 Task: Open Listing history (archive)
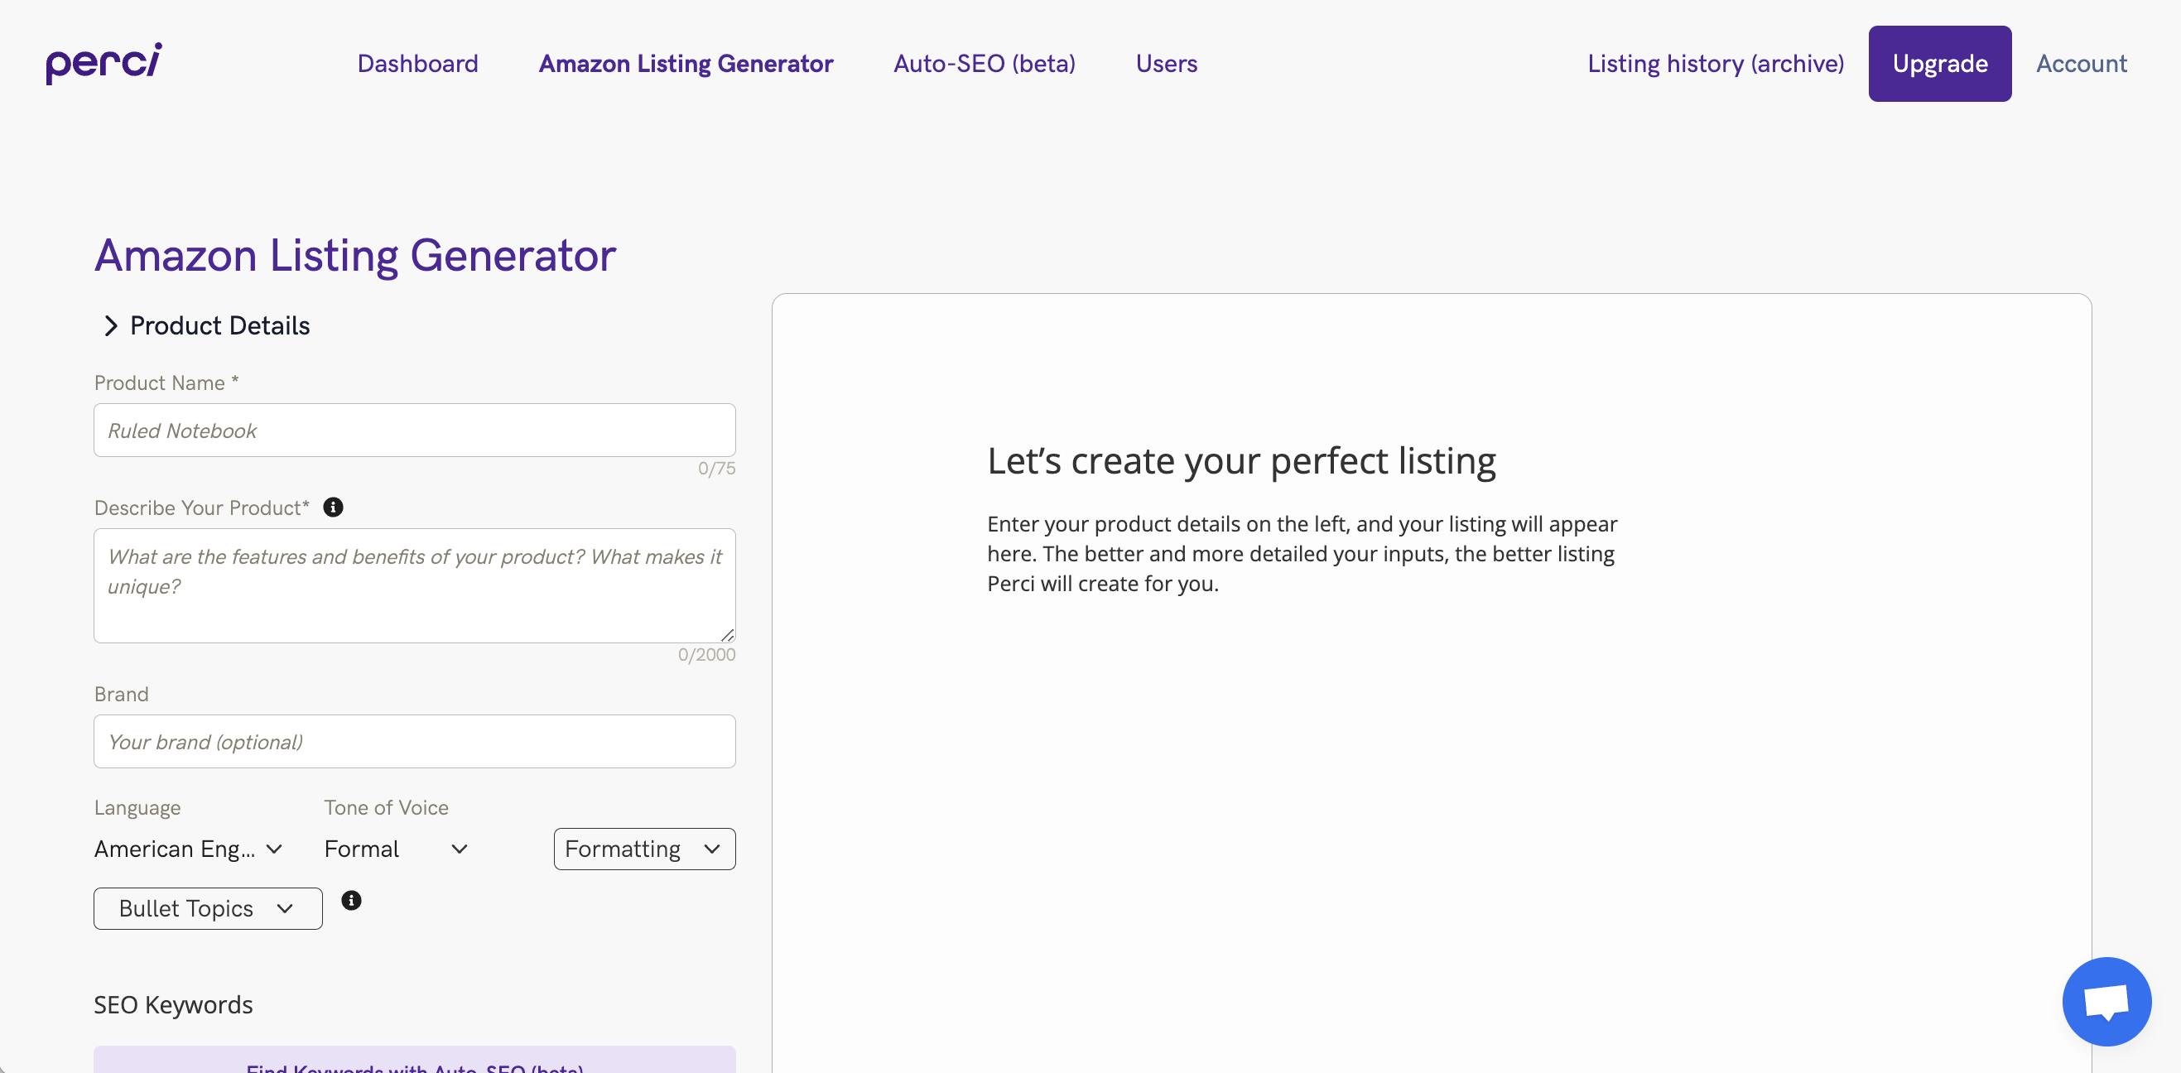tap(1716, 64)
